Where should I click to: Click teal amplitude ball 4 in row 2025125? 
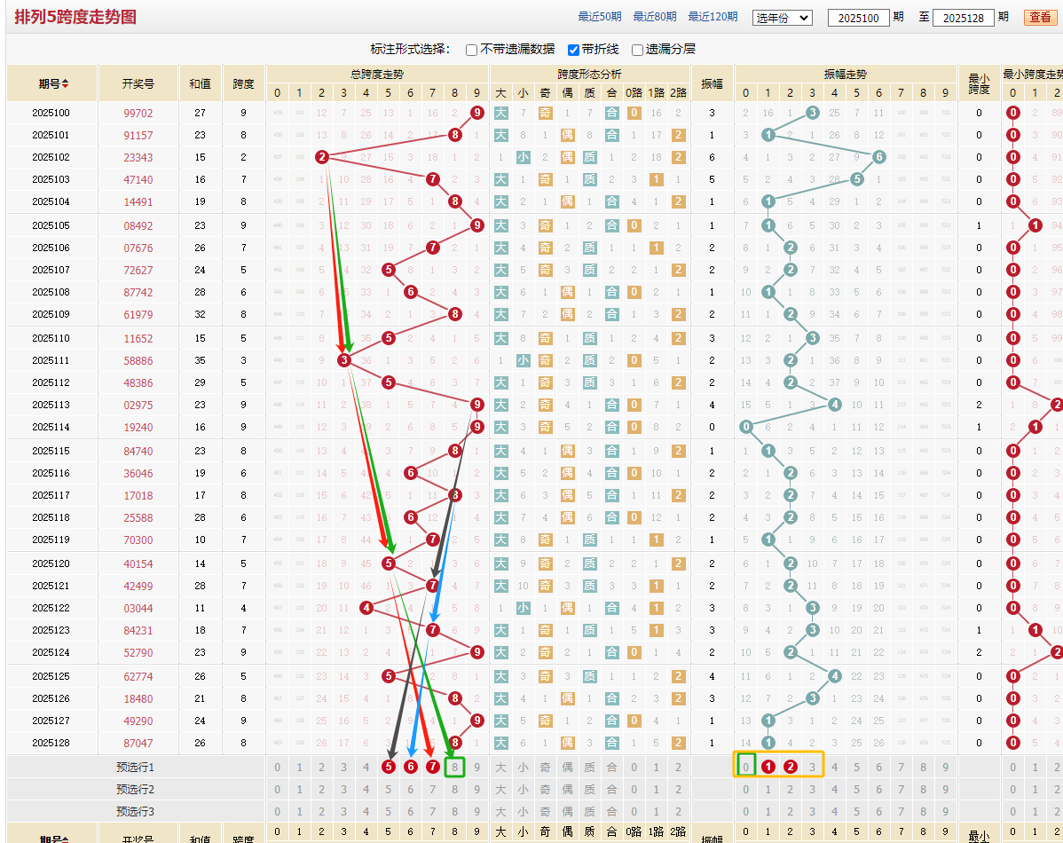pyautogui.click(x=835, y=676)
